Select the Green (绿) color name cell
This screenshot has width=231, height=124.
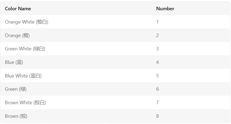click(16, 89)
